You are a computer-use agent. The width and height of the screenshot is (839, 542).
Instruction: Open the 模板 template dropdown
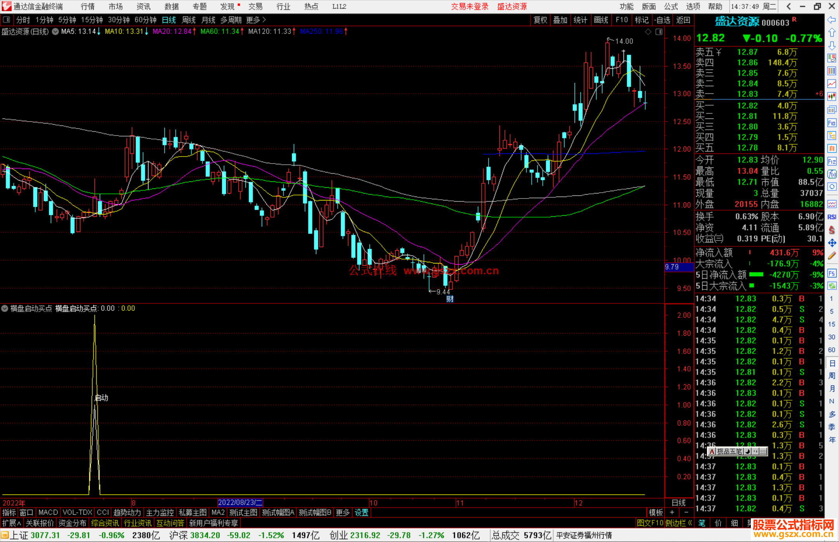[x=656, y=512]
